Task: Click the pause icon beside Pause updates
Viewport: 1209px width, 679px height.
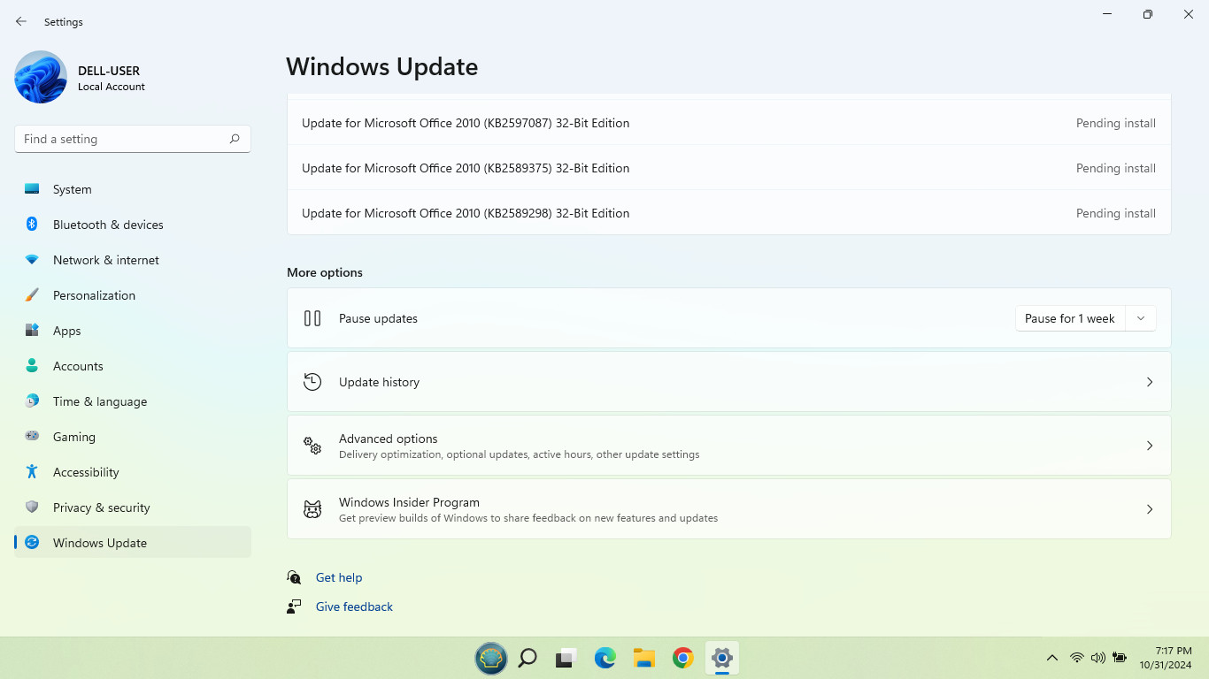Action: pyautogui.click(x=312, y=318)
